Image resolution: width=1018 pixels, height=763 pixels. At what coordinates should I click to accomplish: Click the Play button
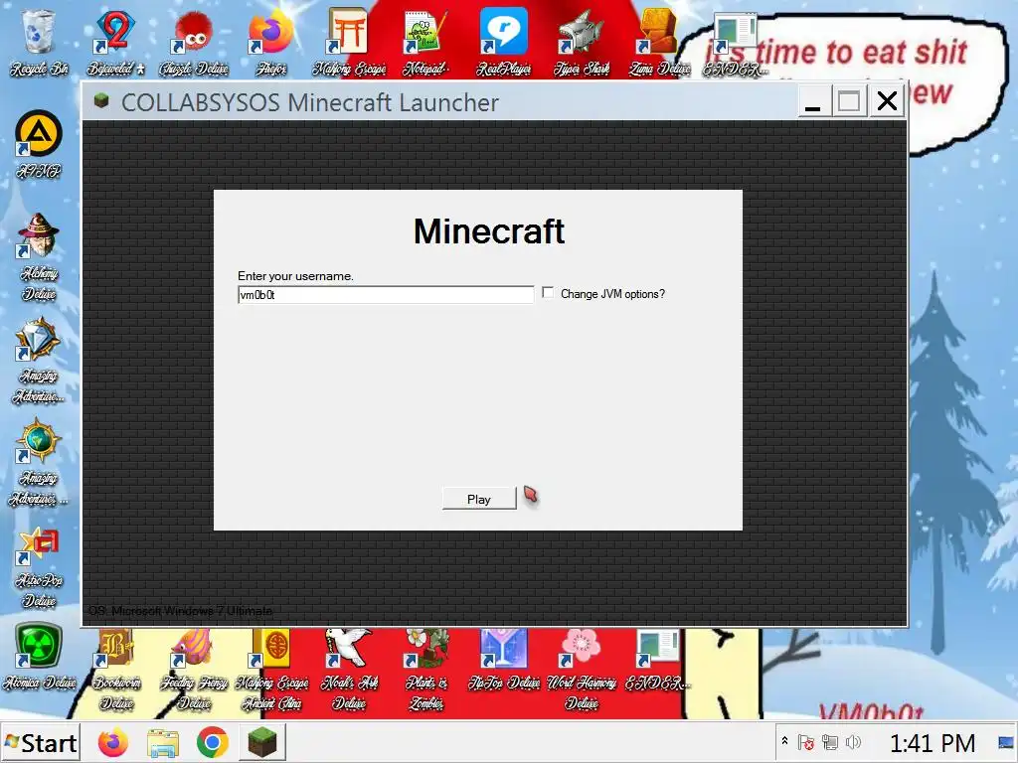click(x=479, y=499)
